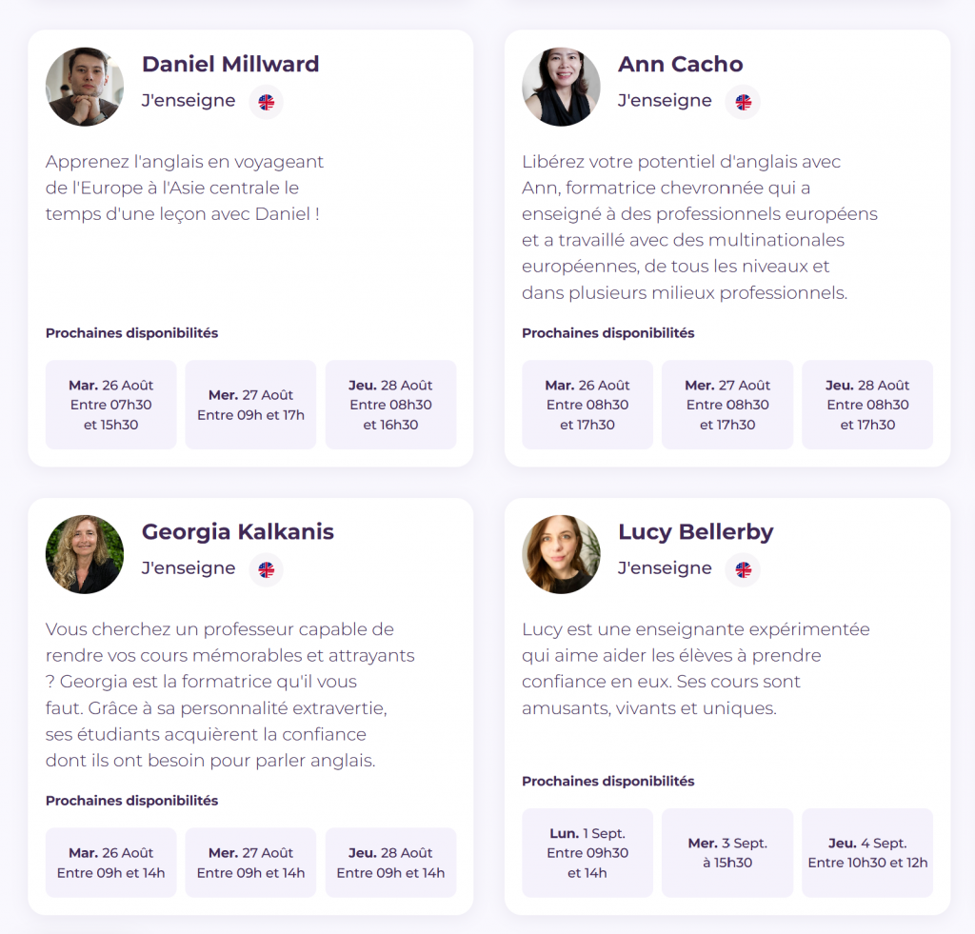Choose Lucy's Jeu. 4 Sept. slot

click(x=866, y=853)
